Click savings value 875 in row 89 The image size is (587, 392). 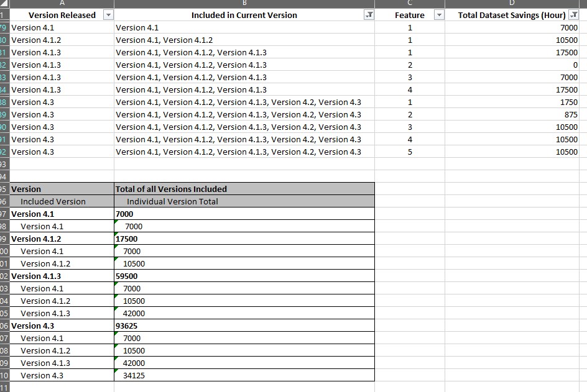pos(512,114)
